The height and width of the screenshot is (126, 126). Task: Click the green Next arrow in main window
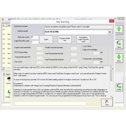[x=119, y=58]
